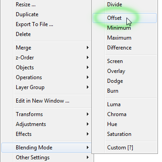Screen dimensions: 162x162
Task: Open Edit in New Window
Action: (46, 101)
